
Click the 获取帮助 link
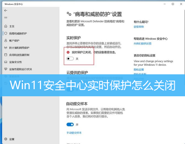pos(139,27)
